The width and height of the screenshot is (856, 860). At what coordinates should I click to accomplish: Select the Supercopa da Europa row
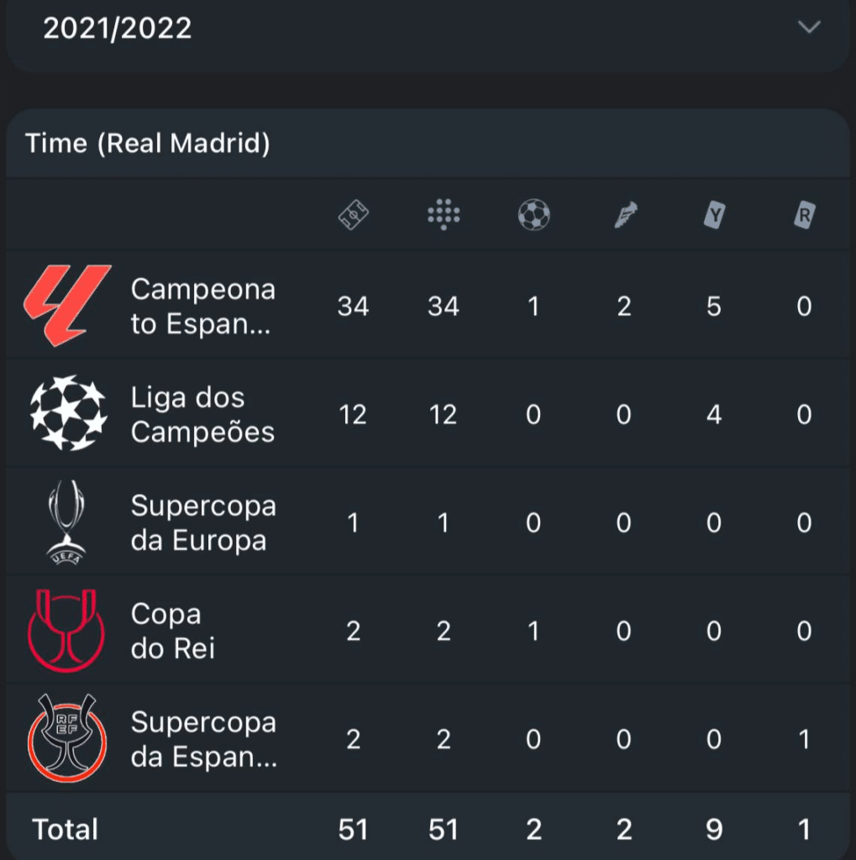pyautogui.click(x=202, y=522)
